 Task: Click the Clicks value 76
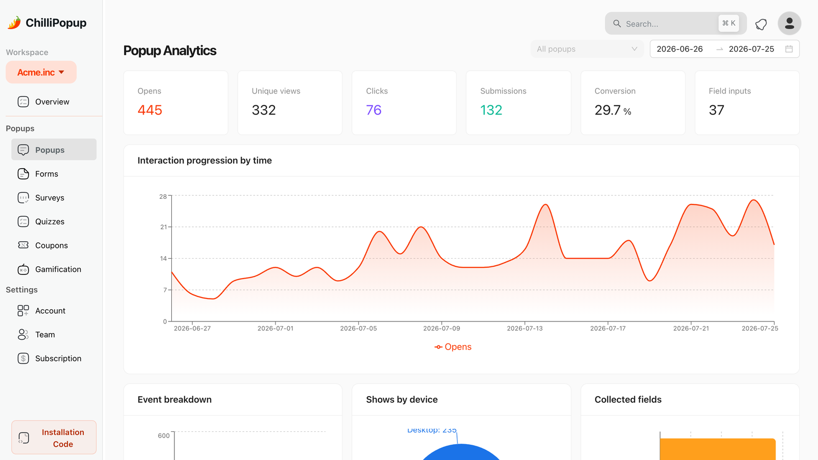point(374,110)
